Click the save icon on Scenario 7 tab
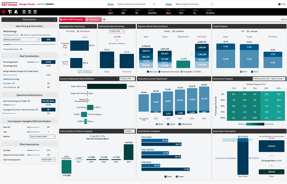The height and width of the screenshot is (184, 287). [87, 20]
